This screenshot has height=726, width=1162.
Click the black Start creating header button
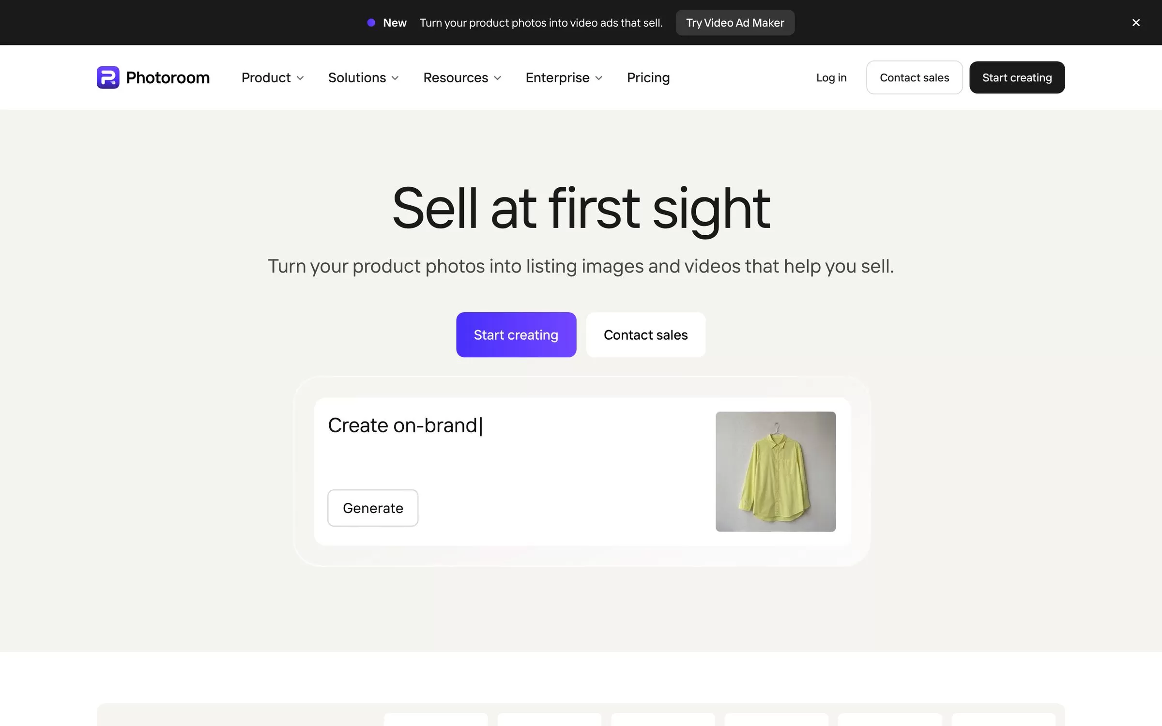[x=1017, y=77]
